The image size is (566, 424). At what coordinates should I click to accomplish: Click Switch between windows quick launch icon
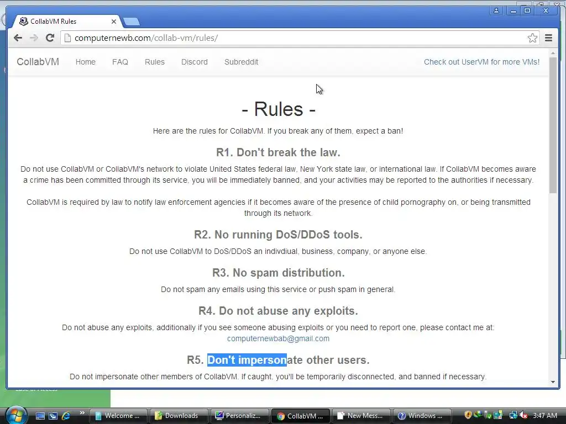[53, 416]
